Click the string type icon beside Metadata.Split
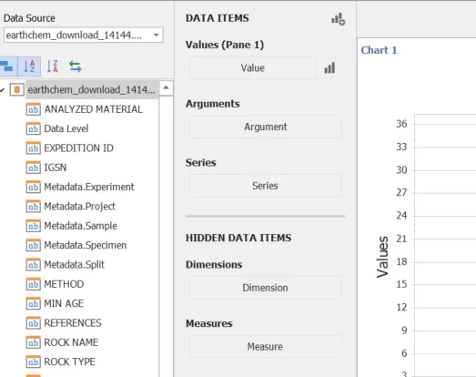This screenshot has width=476, height=377. tap(33, 265)
